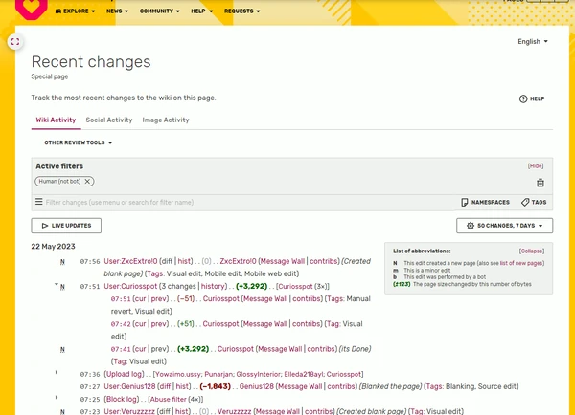This screenshot has width=575, height=415.
Task: Expand Other Review Tools dropdown
Action: [x=79, y=142]
